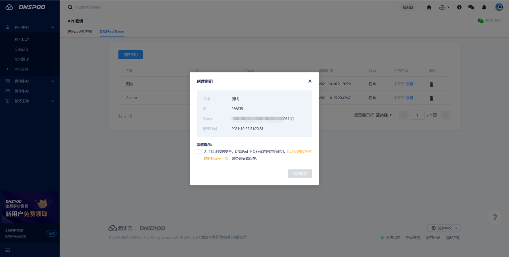Image resolution: width=509 pixels, height=257 pixels.
Task: Tick the 温馨提示 confirmation checkbox
Action: click(199, 152)
